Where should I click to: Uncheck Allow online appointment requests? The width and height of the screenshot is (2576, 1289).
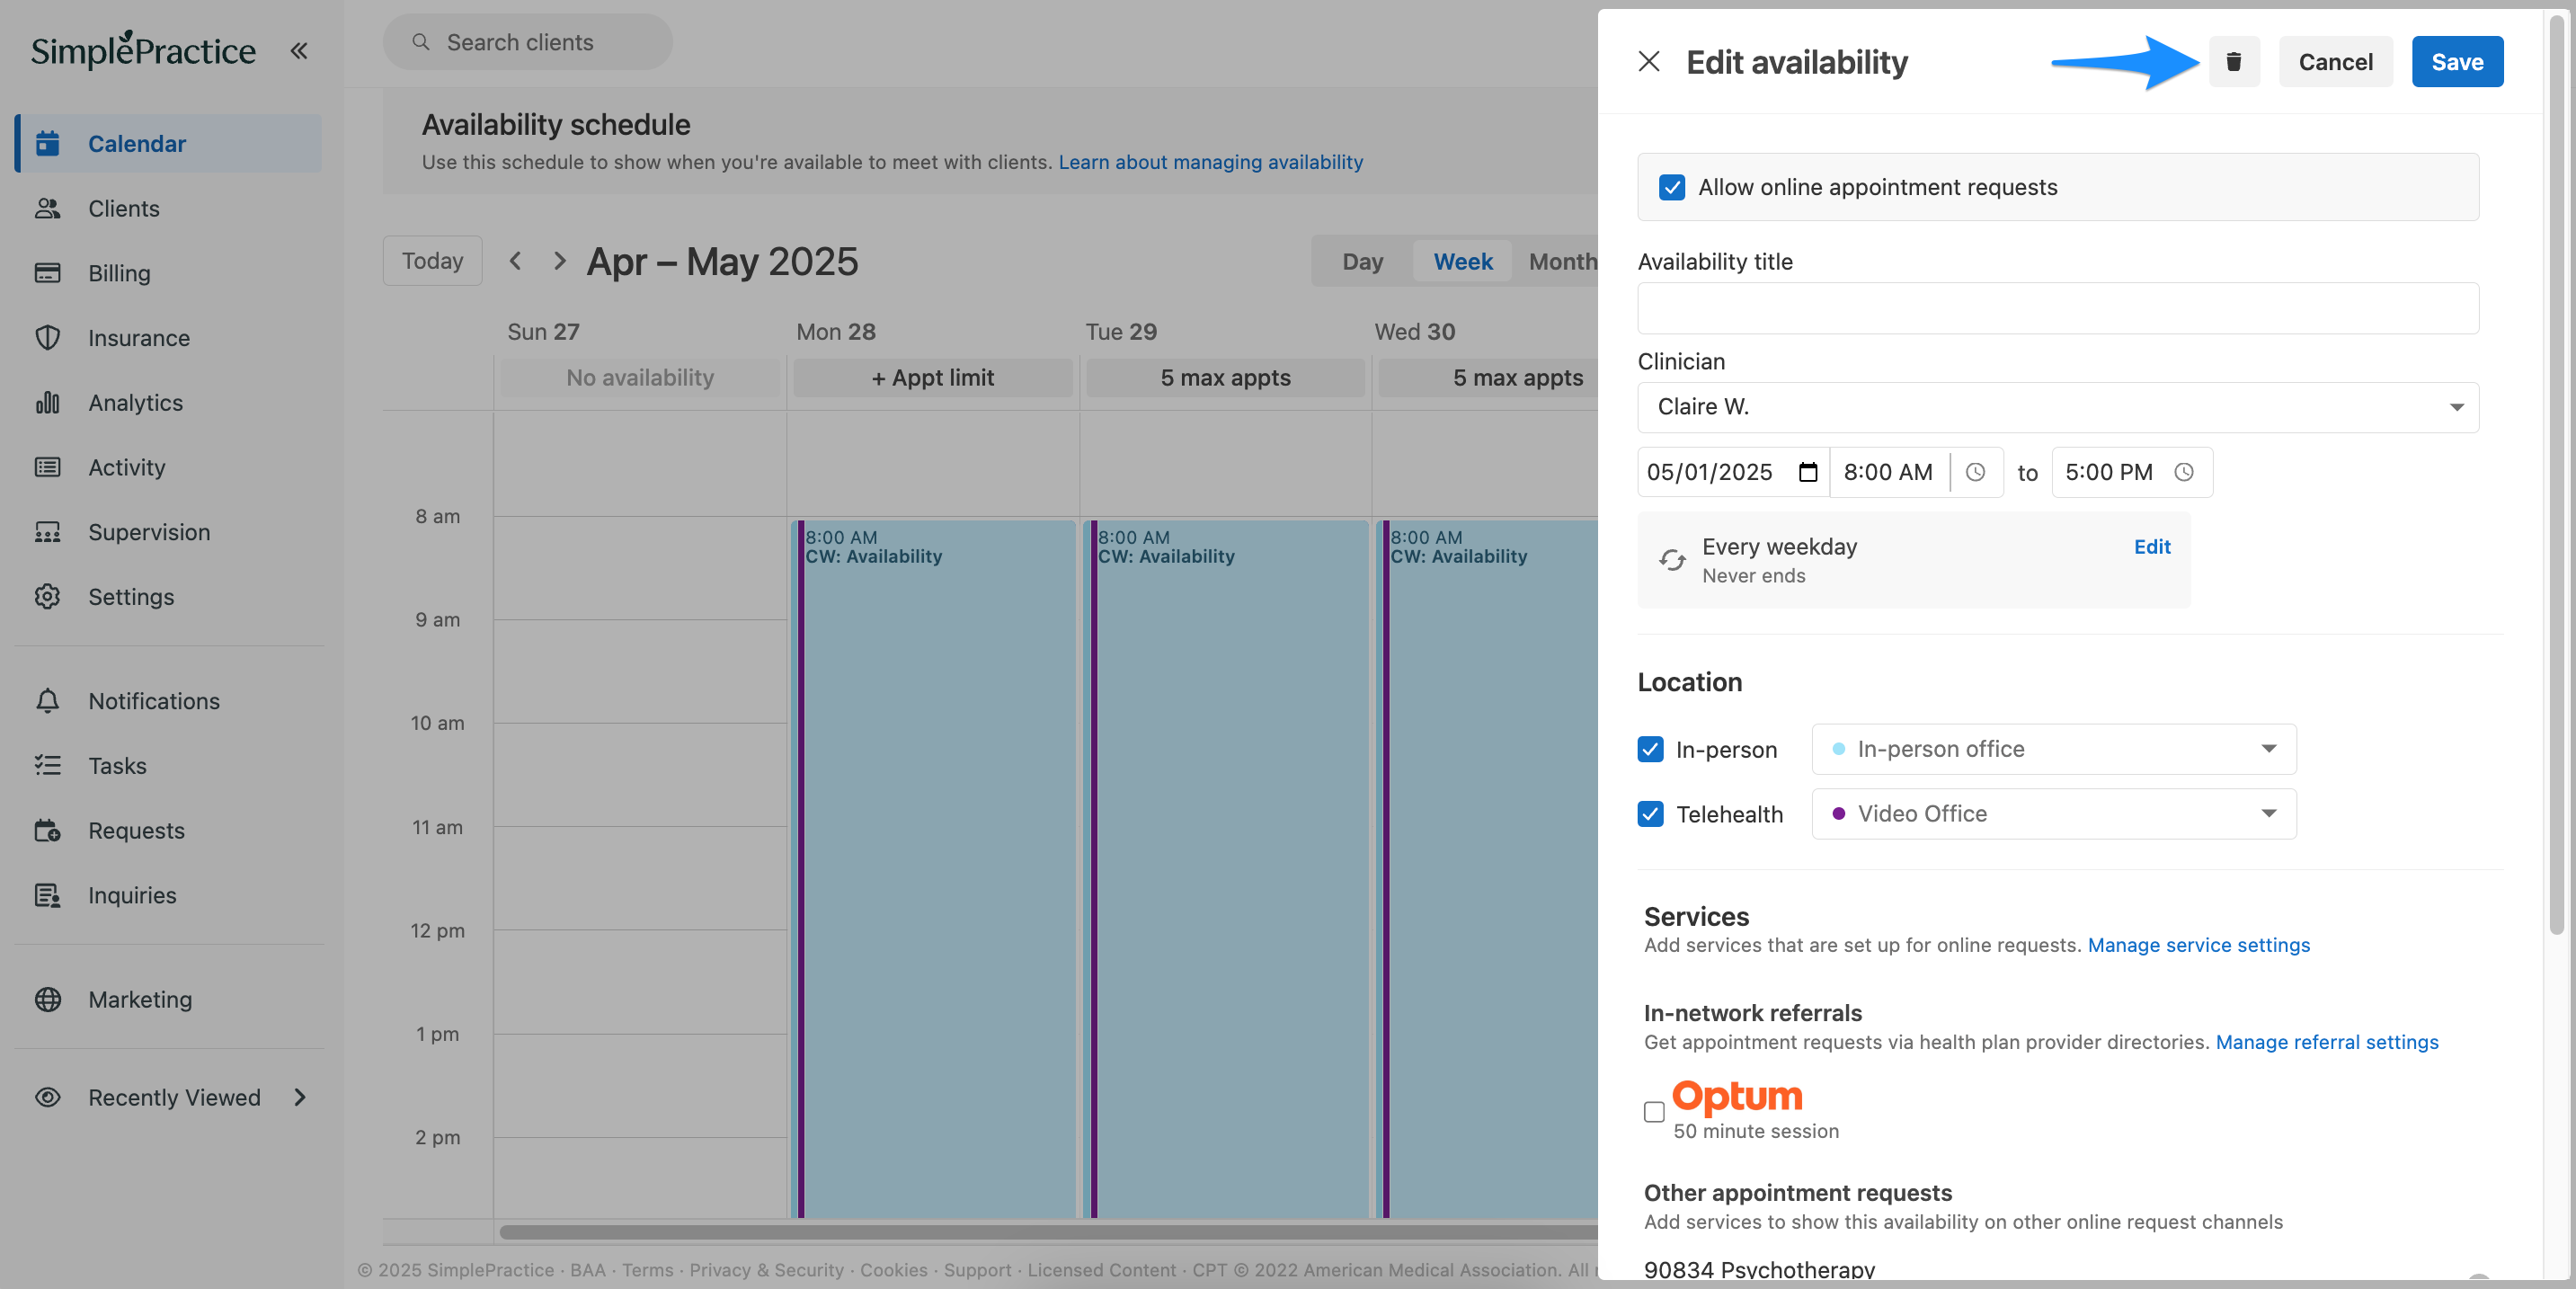click(1671, 187)
